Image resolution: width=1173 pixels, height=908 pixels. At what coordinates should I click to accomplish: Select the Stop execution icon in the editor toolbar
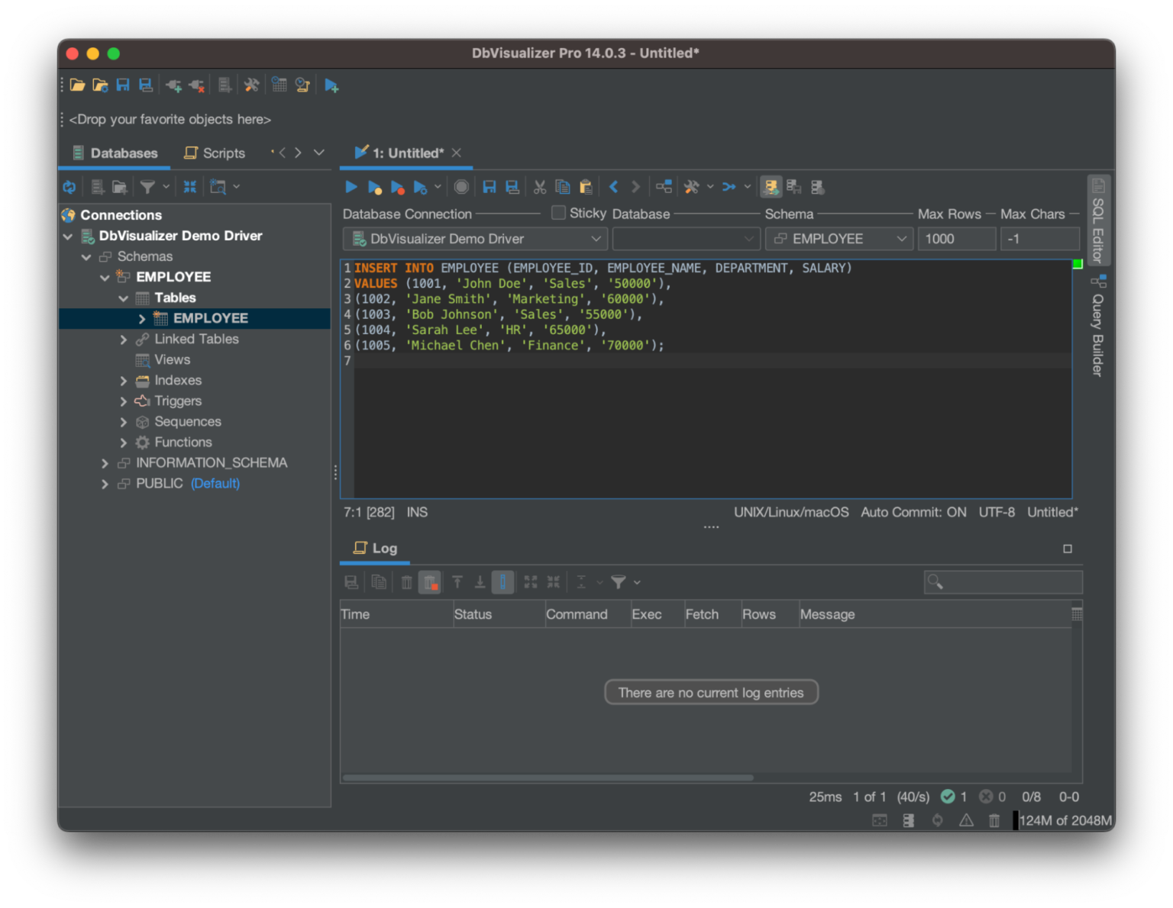[461, 186]
